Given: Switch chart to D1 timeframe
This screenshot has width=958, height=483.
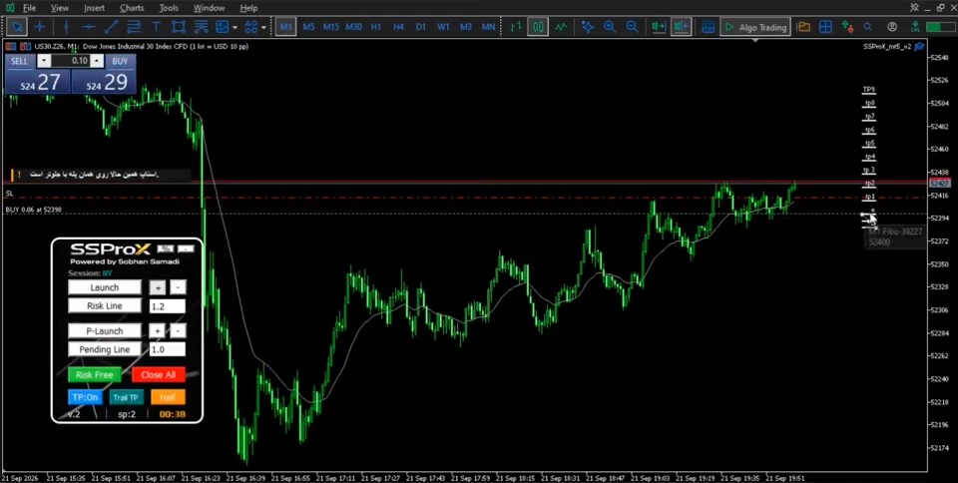Looking at the screenshot, I should (420, 27).
